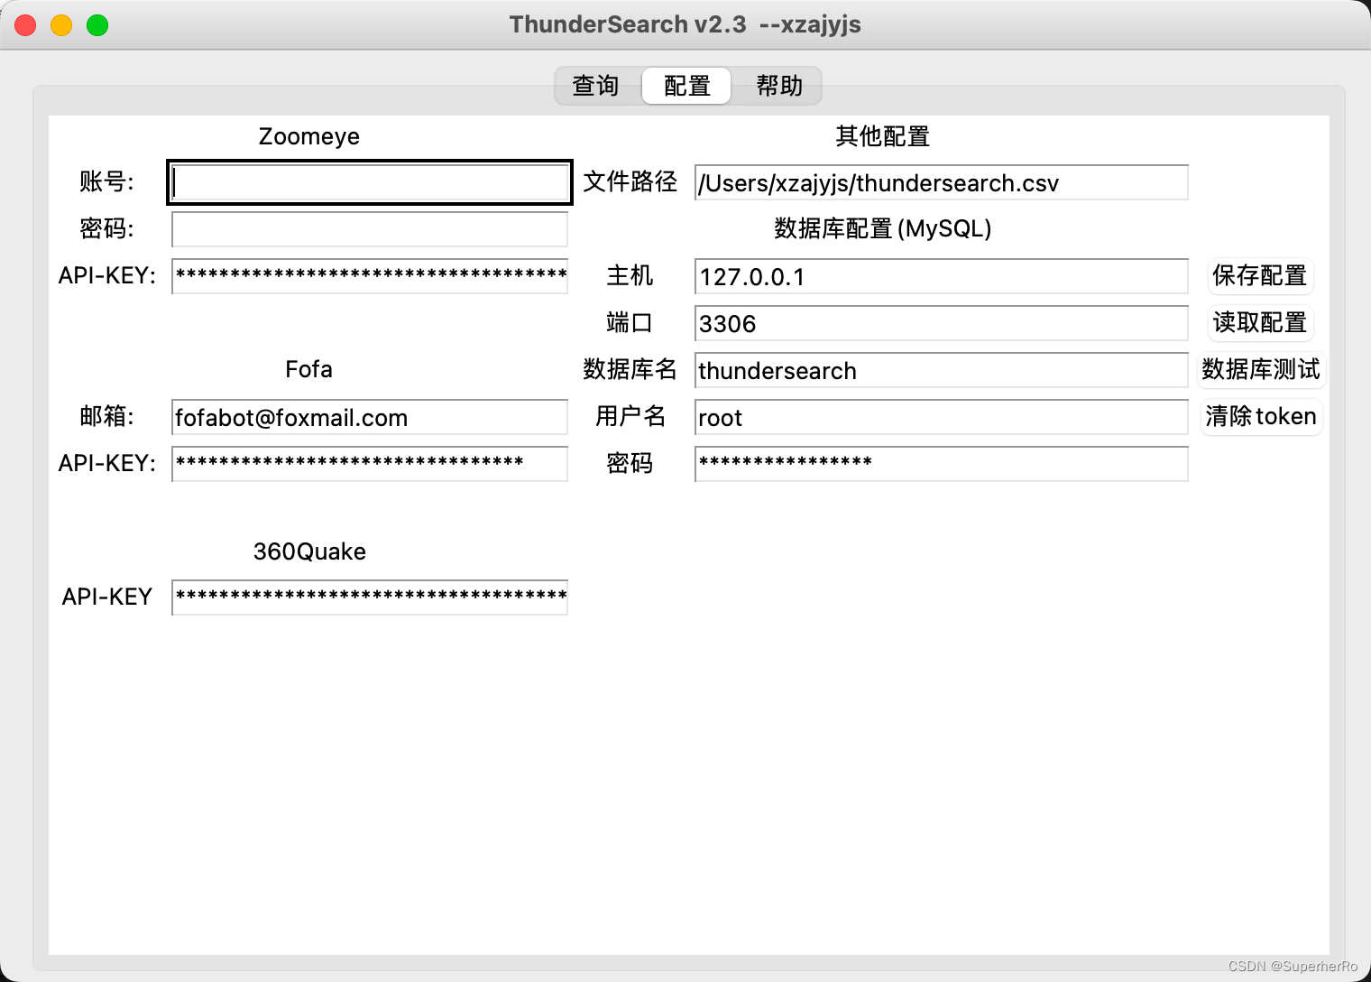1371x982 pixels.
Task: Click the Zoomeye 密码 input field
Action: point(370,229)
